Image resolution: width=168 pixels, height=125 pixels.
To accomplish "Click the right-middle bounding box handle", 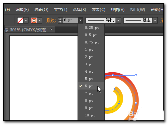I will tap(136, 103).
